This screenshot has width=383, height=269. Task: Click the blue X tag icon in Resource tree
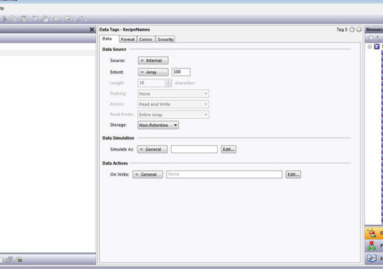click(377, 47)
